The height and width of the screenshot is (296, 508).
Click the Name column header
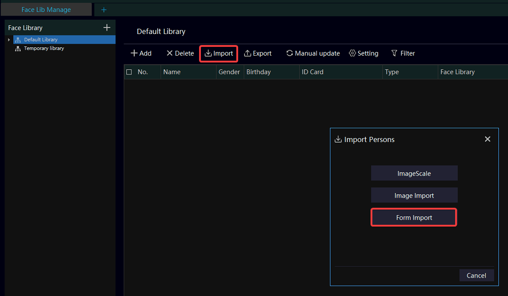coord(188,72)
